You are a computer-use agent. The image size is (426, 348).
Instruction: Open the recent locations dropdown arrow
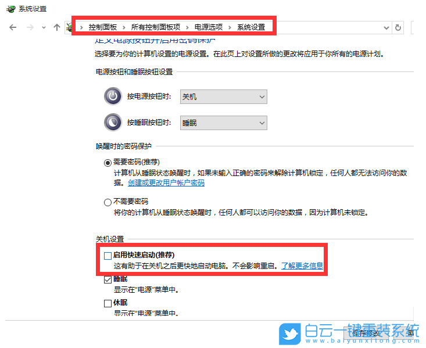coord(44,27)
